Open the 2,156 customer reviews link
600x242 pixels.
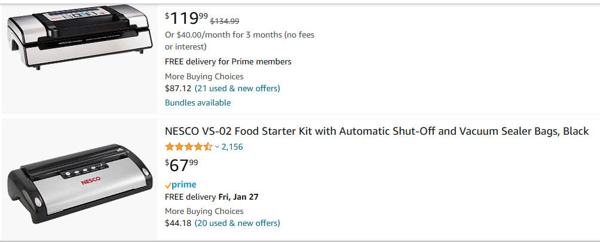[232, 147]
